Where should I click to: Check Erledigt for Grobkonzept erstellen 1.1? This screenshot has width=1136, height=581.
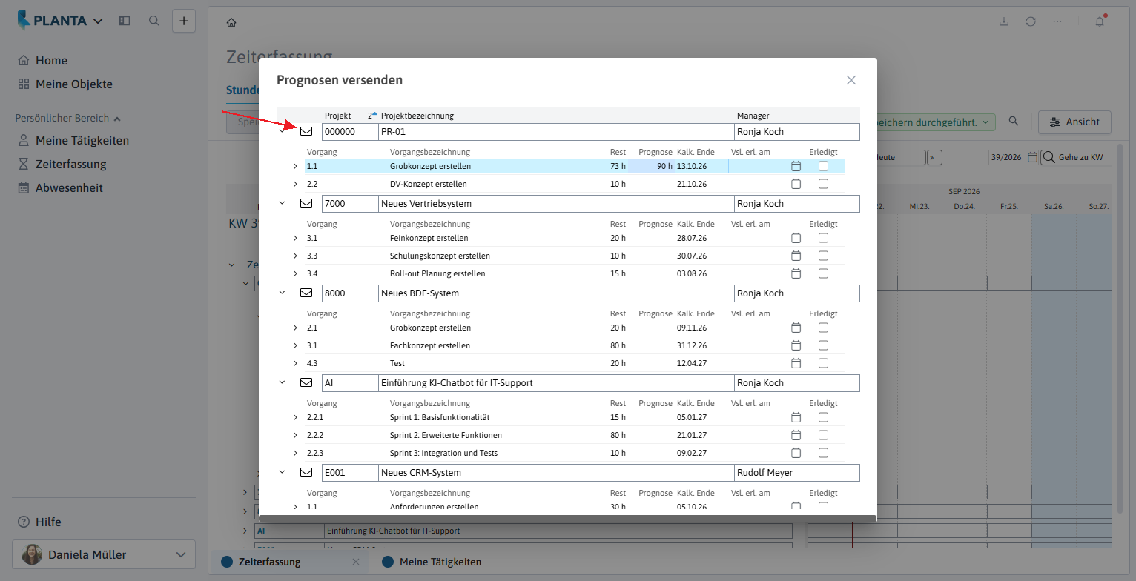click(x=823, y=166)
